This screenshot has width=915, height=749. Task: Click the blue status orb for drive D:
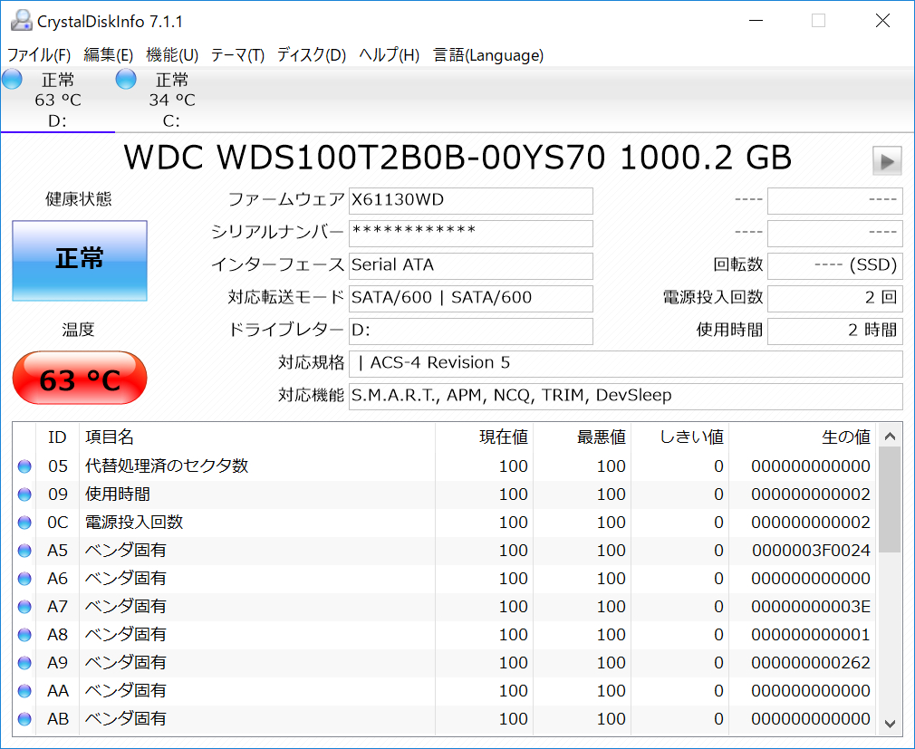tap(12, 79)
